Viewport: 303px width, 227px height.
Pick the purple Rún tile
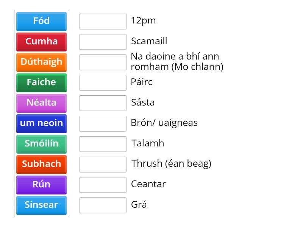(41, 185)
